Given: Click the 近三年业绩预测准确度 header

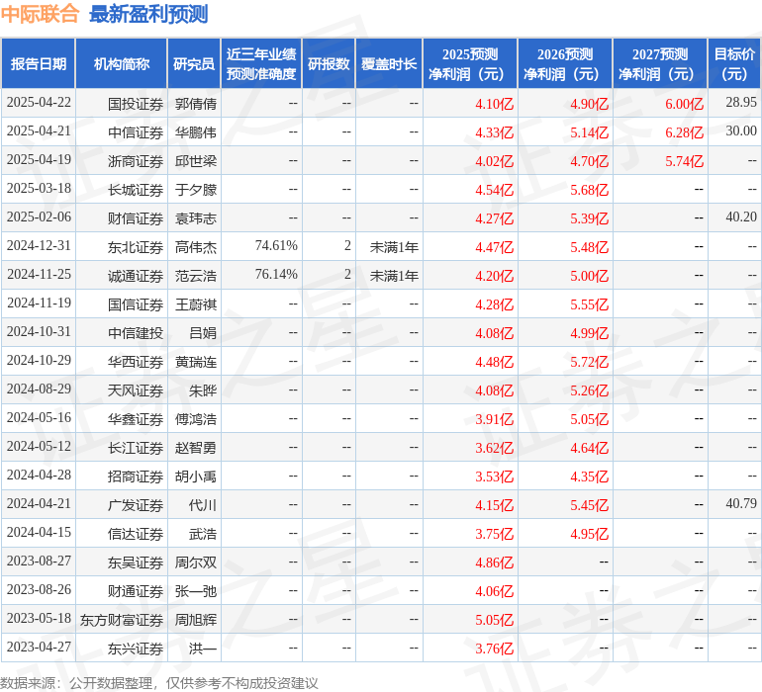Looking at the screenshot, I should coord(261,63).
